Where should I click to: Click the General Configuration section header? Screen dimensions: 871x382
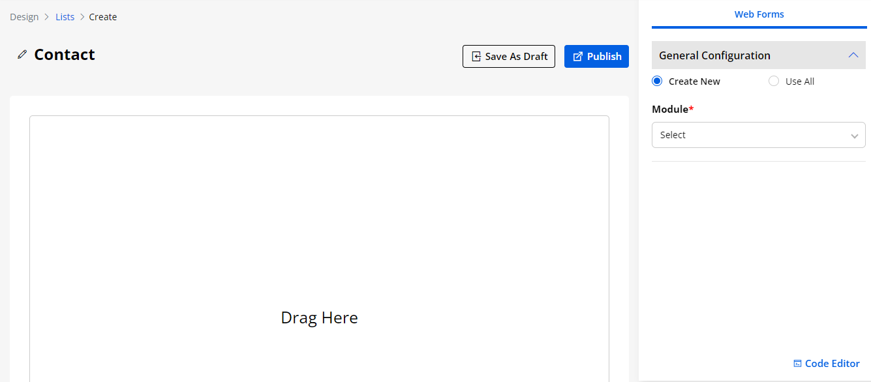pos(714,55)
